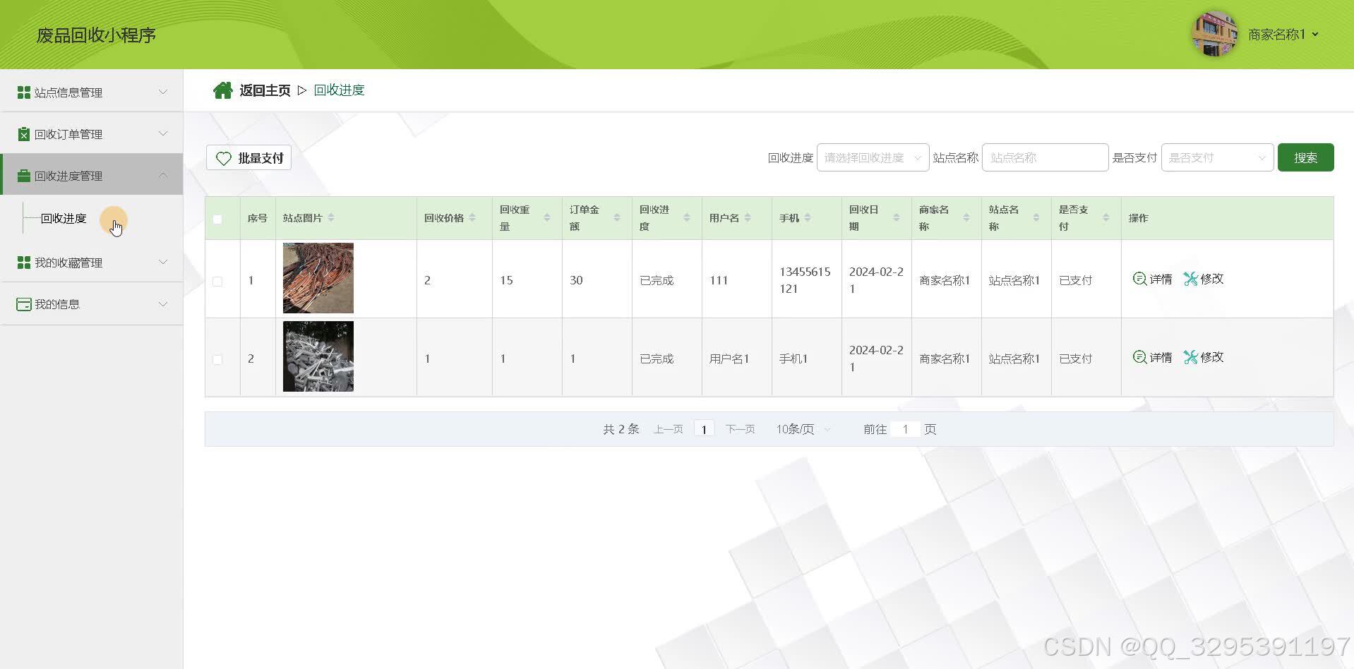Sort by 手机 column arrows
This screenshot has width=1354, height=669.
[x=808, y=218]
